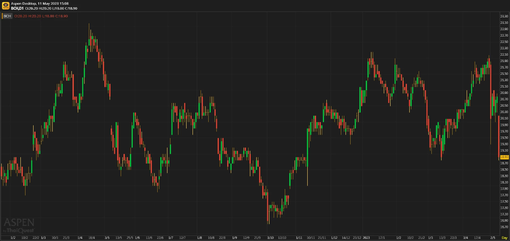
Task: Click the 2/5 date axis label
Action: point(493,237)
